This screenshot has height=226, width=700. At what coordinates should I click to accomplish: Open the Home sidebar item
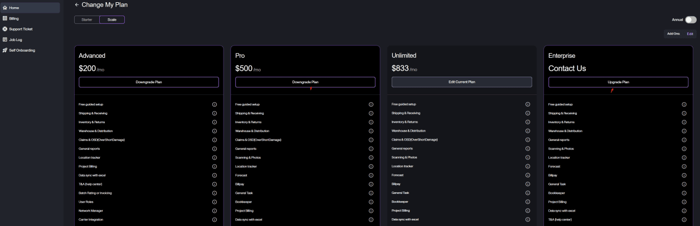(30, 8)
